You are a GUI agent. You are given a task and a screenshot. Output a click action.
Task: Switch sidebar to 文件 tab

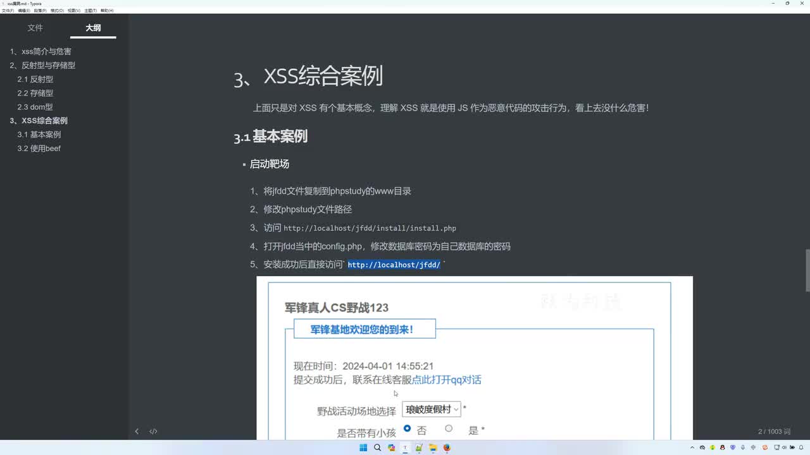point(35,28)
